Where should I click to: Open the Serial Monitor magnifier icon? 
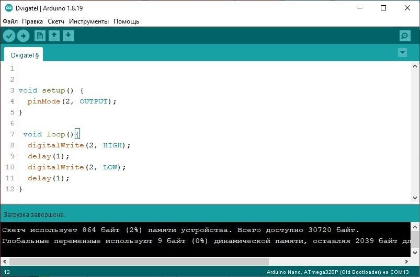(x=405, y=36)
